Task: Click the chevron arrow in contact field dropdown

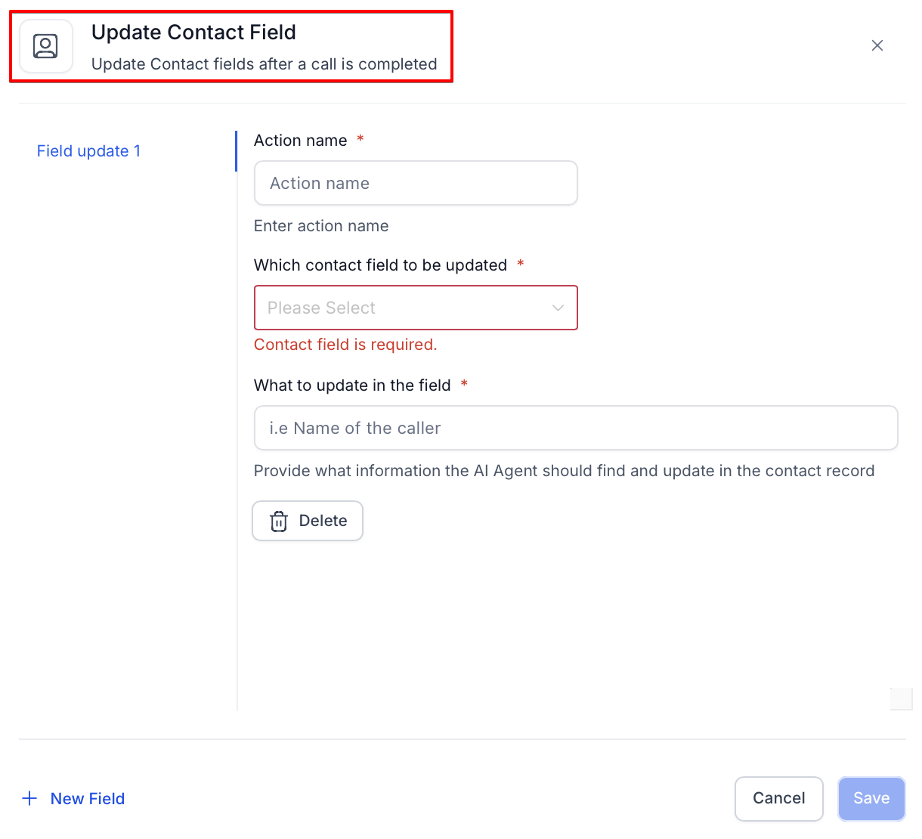Action: [558, 308]
